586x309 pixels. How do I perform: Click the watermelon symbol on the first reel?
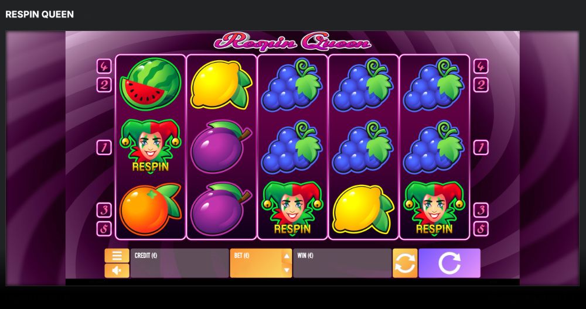[x=150, y=84]
